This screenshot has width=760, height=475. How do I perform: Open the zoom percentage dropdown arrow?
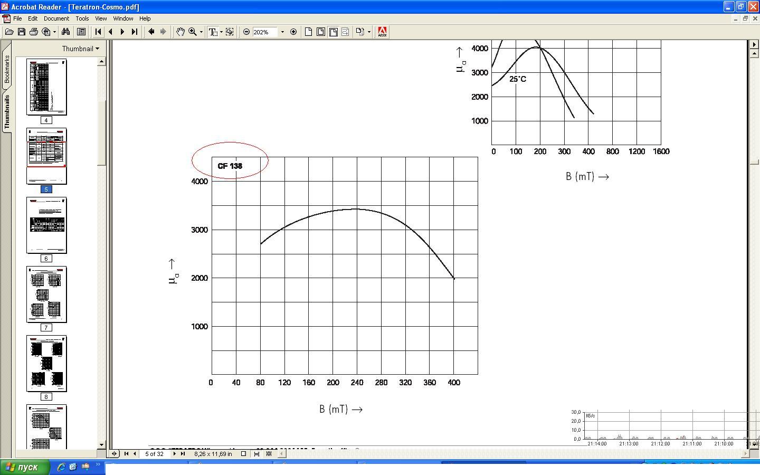(x=282, y=32)
